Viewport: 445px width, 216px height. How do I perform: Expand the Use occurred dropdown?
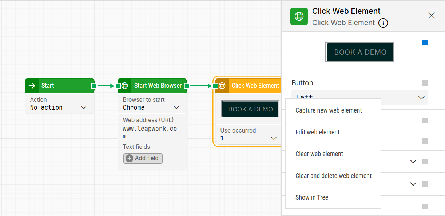(x=249, y=138)
